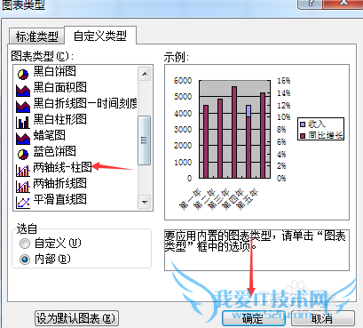The image size is (363, 328).
Task: Click 设为默认图表(E) button
Action: click(x=76, y=318)
